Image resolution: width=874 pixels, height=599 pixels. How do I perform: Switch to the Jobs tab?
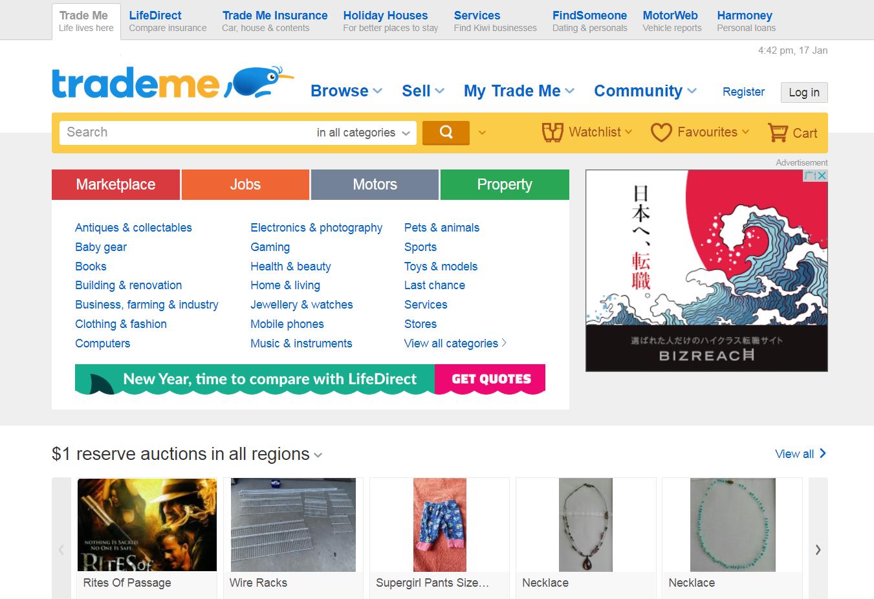(245, 184)
